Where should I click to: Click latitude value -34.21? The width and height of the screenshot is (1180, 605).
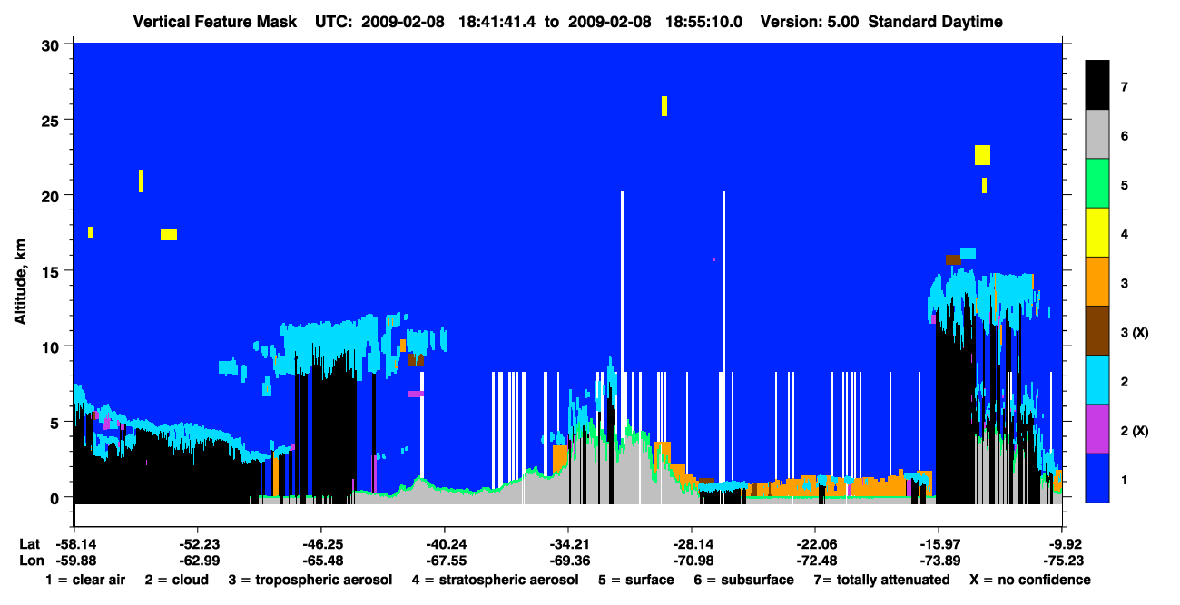pyautogui.click(x=567, y=544)
